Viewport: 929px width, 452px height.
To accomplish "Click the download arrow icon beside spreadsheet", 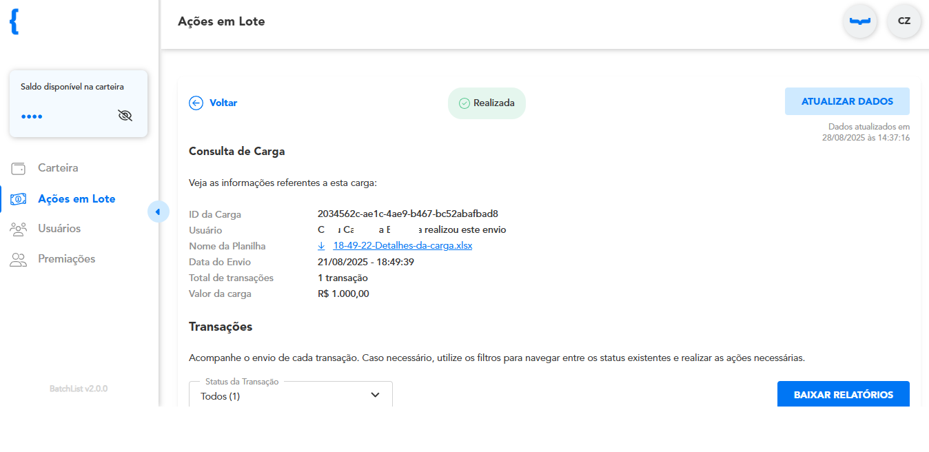I will pyautogui.click(x=321, y=246).
